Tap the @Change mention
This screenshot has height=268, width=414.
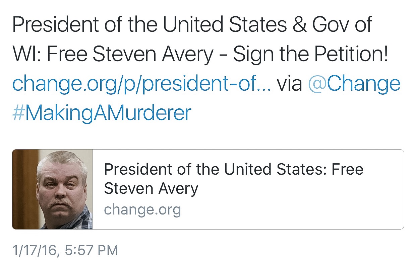click(x=353, y=84)
